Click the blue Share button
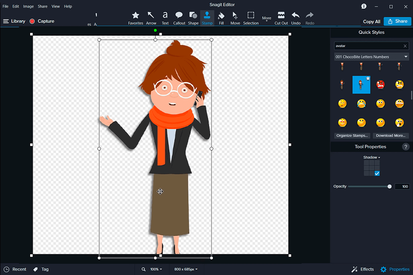Screen dimensions: 413x275 tap(398, 21)
